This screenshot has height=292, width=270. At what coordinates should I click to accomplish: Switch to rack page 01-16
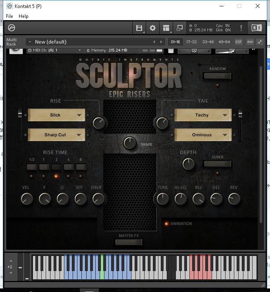pyautogui.click(x=175, y=42)
